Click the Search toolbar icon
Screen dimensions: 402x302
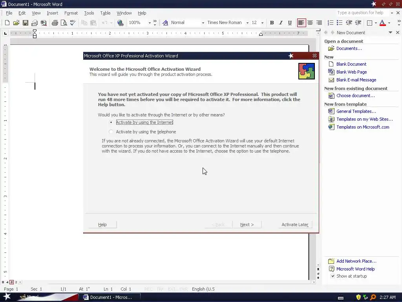coord(44,22)
